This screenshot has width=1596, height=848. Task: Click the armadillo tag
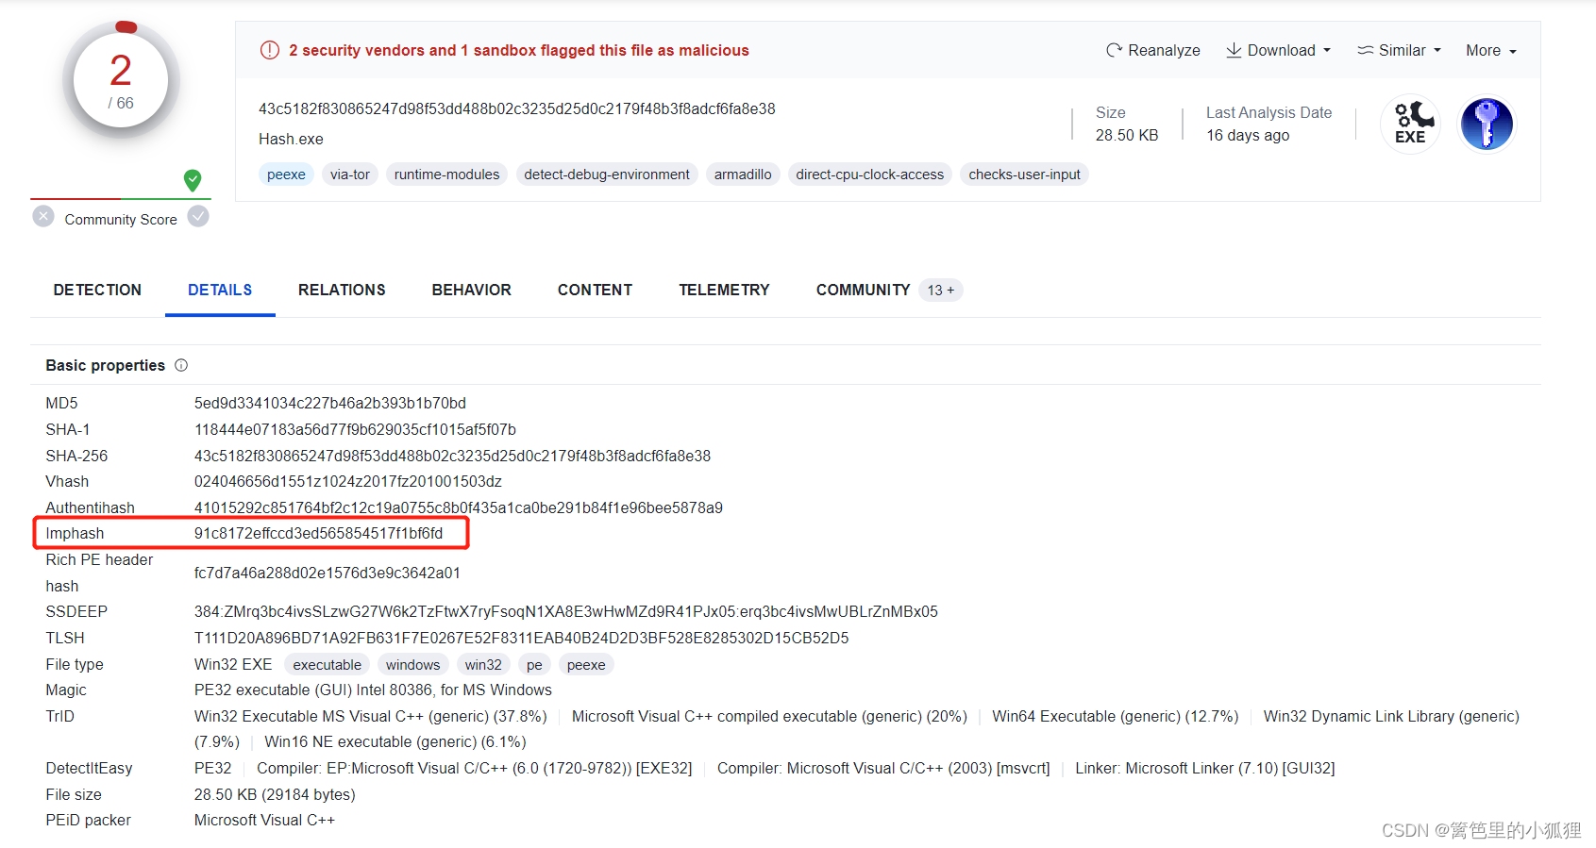tap(743, 175)
